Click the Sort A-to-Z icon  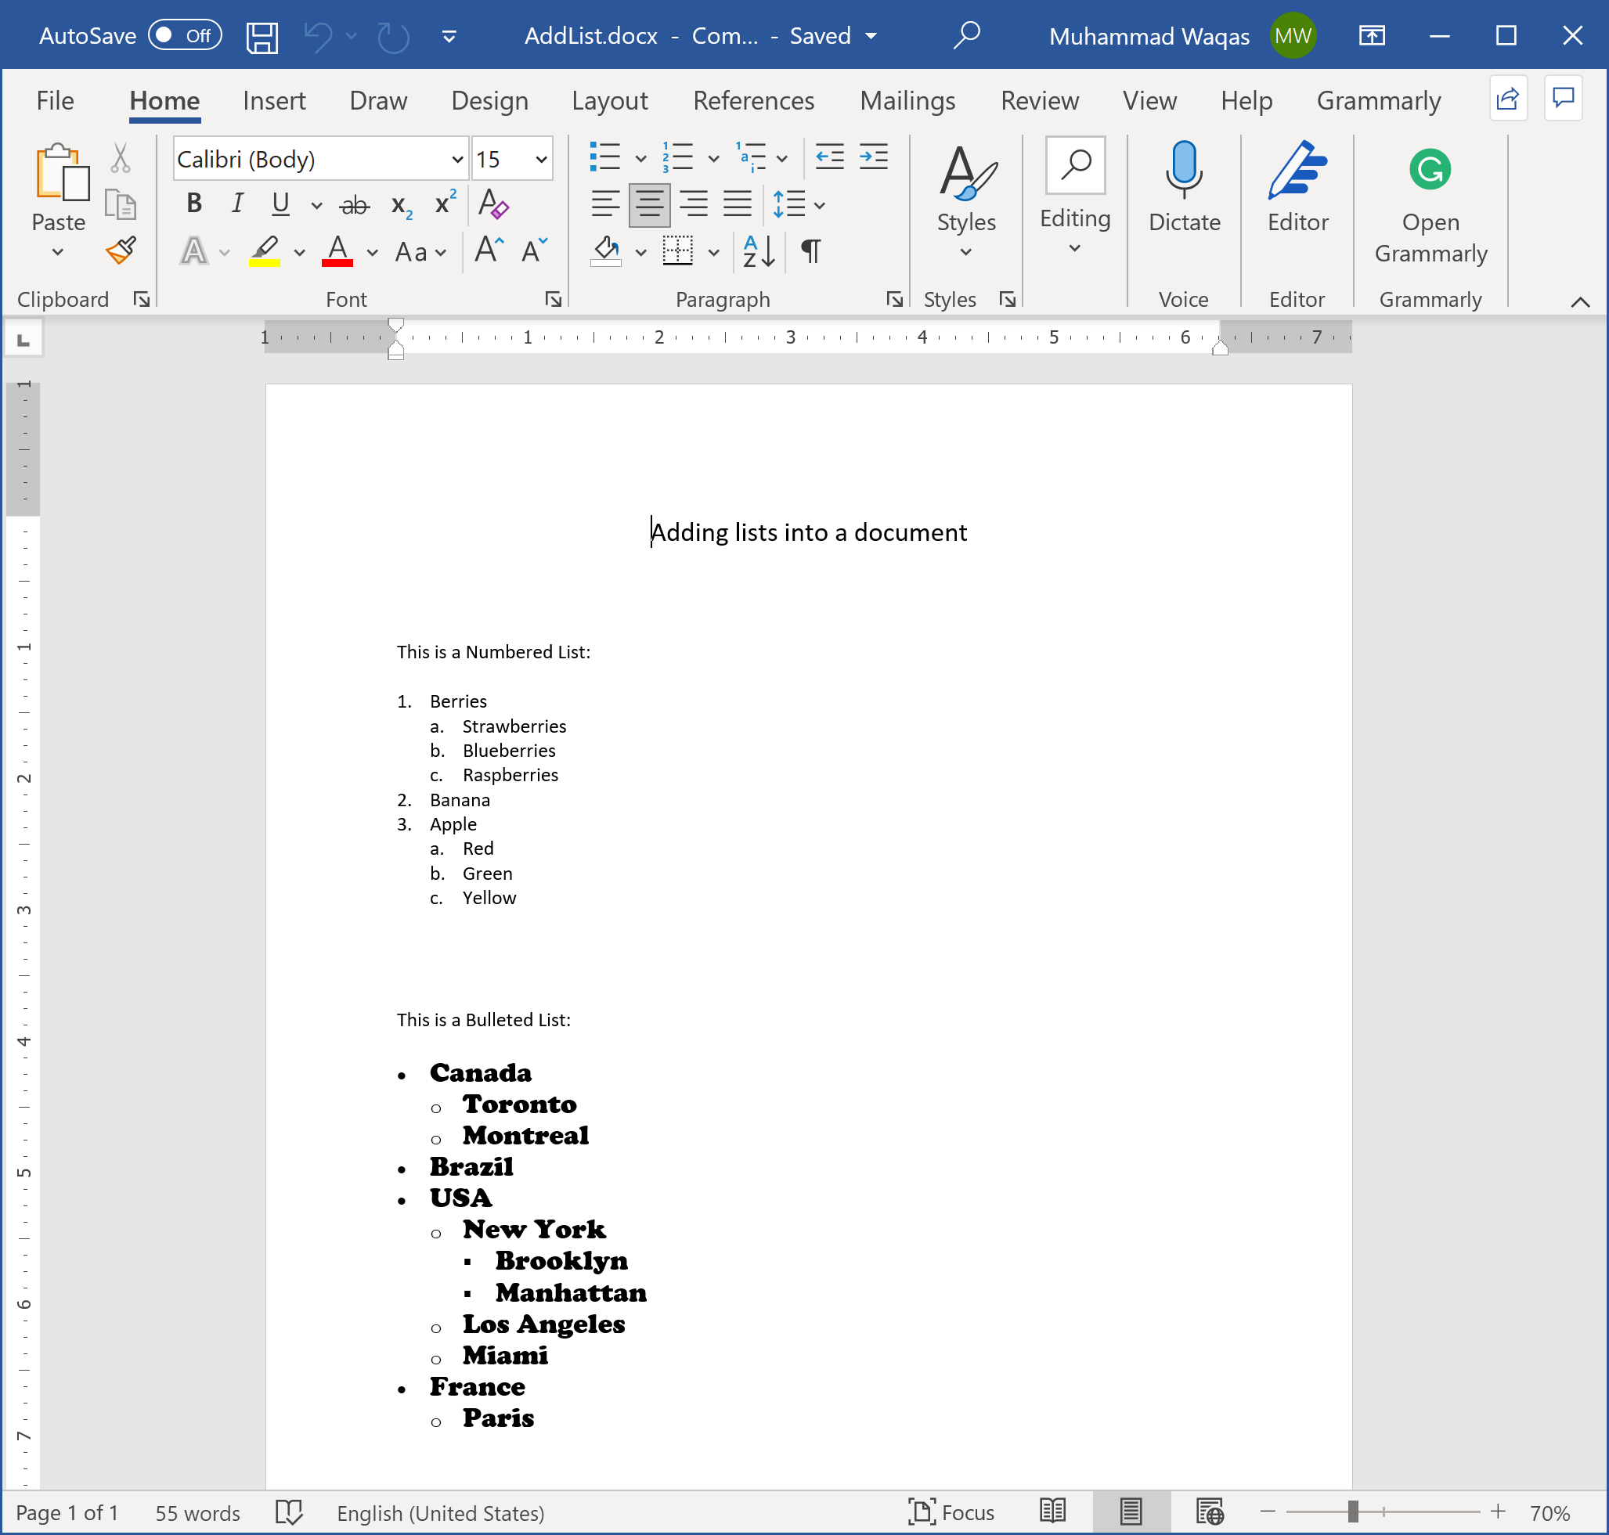click(x=758, y=250)
